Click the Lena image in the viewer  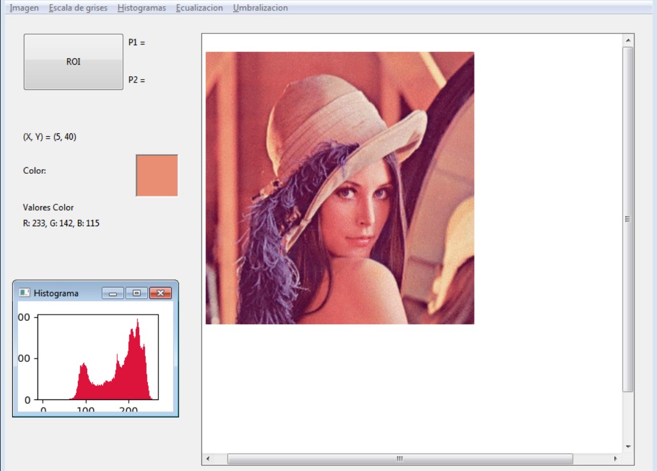pyautogui.click(x=340, y=188)
